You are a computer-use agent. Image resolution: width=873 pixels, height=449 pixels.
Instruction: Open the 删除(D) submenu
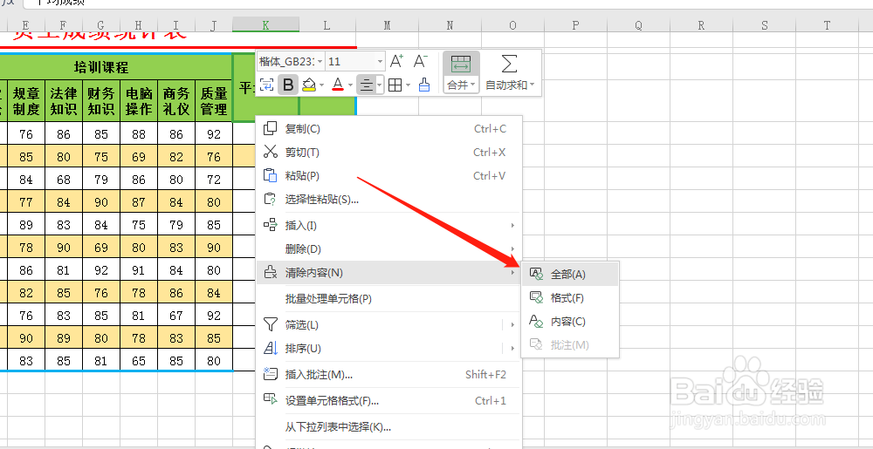[388, 248]
